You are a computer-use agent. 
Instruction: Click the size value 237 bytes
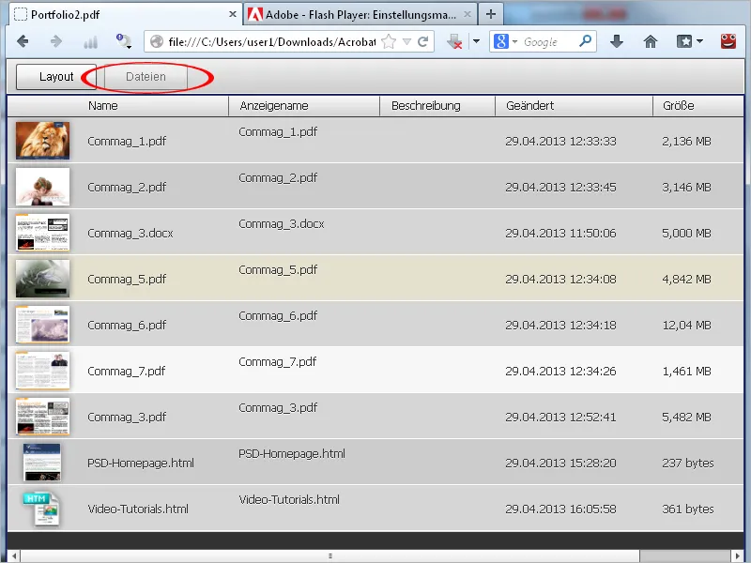pyautogui.click(x=688, y=463)
